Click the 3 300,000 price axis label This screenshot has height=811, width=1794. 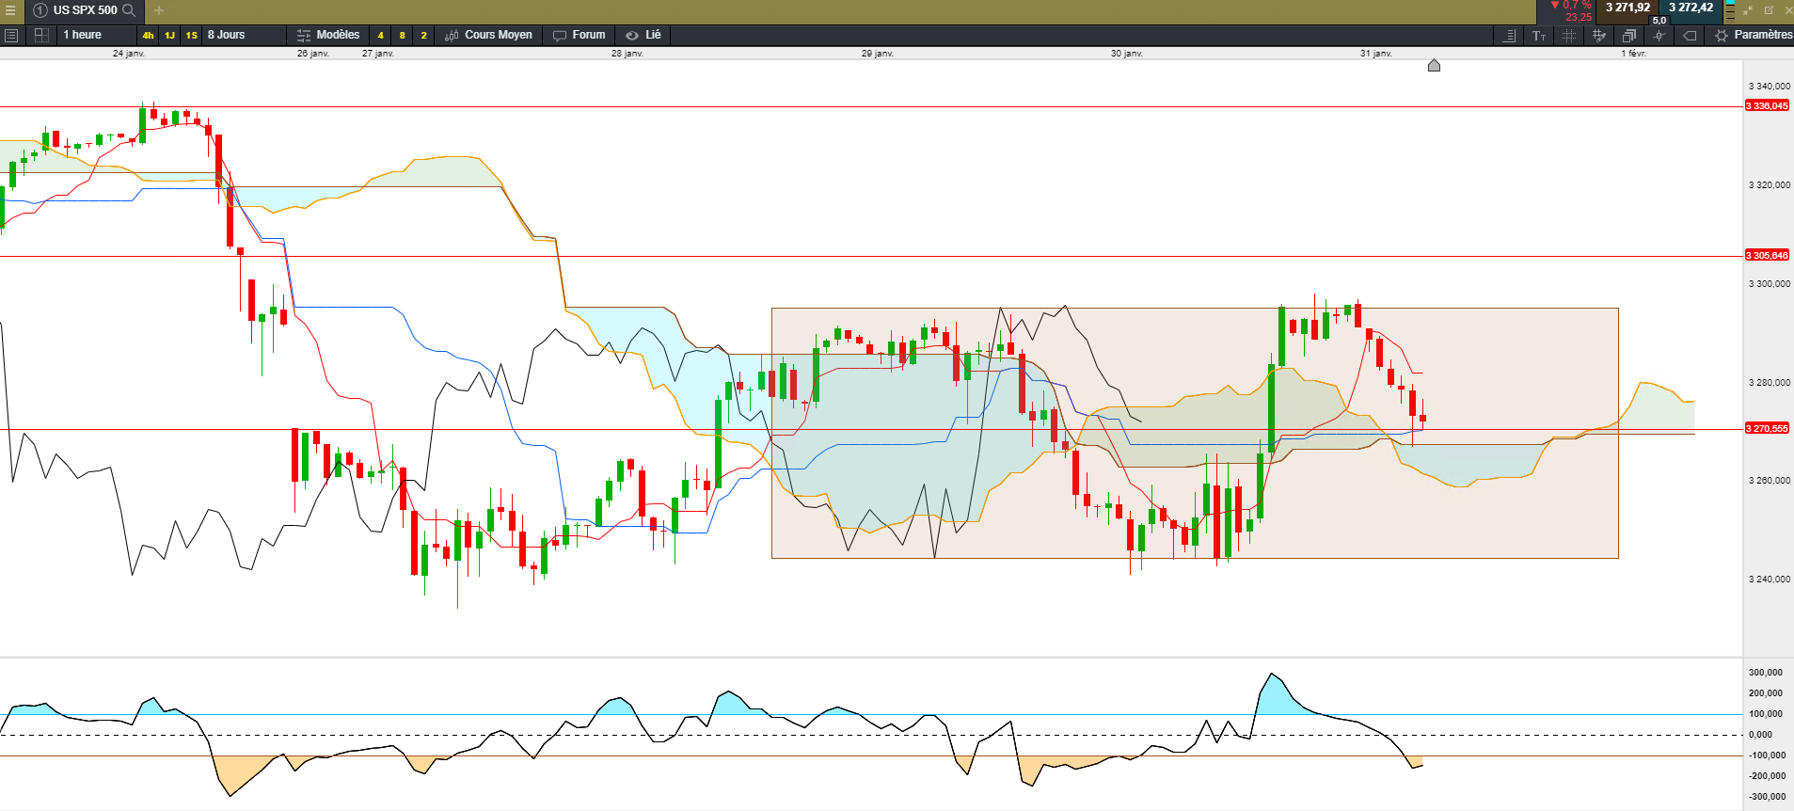[x=1770, y=284]
